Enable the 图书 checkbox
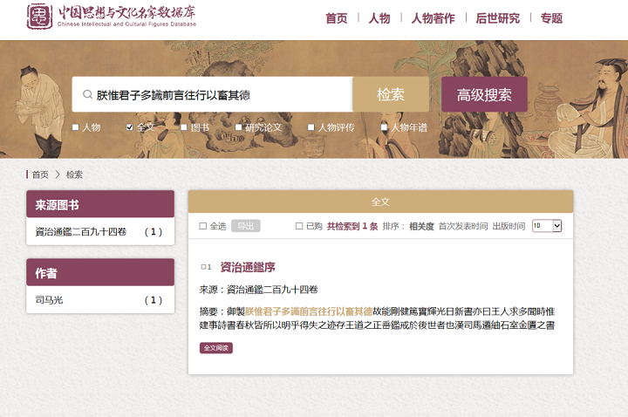The width and height of the screenshot is (628, 417). (x=184, y=127)
